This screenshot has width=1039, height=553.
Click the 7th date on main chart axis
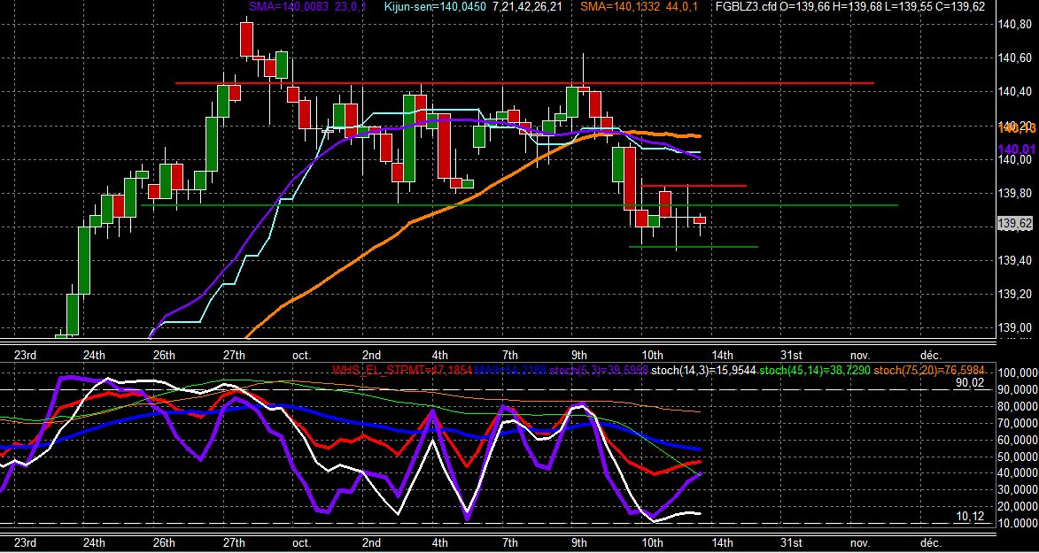pyautogui.click(x=509, y=355)
